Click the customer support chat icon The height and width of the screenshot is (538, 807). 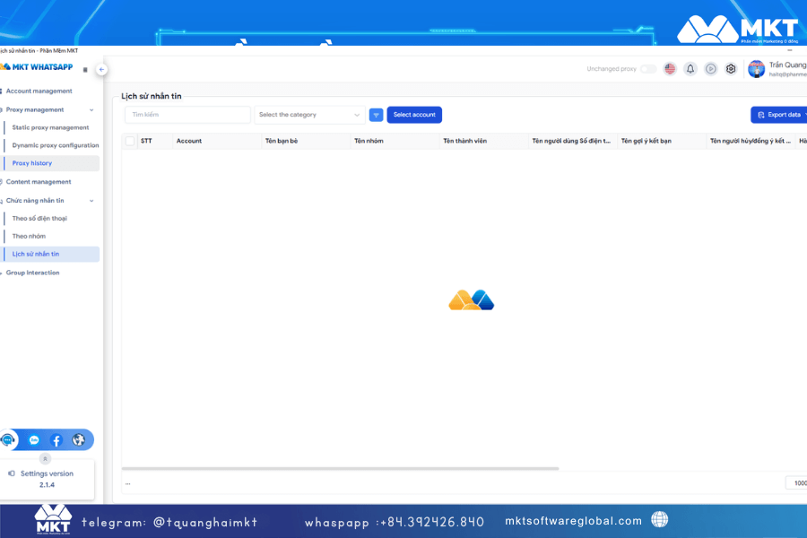tap(8, 439)
